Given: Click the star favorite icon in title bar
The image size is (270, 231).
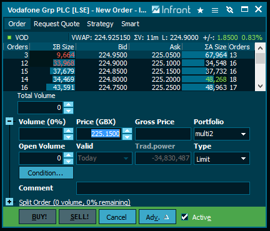Looking at the screenshot, I should pyautogui.click(x=200, y=10).
